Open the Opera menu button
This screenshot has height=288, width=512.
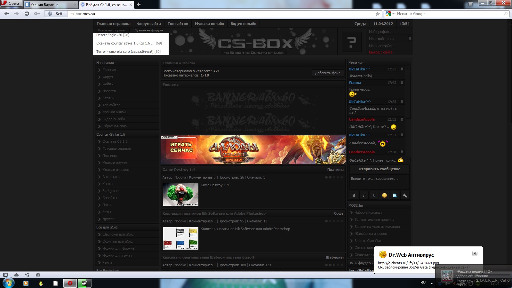point(11,4)
